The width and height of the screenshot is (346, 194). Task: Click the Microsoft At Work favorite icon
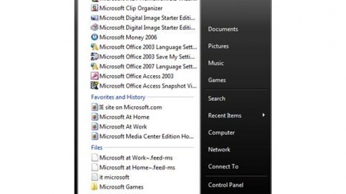95,126
